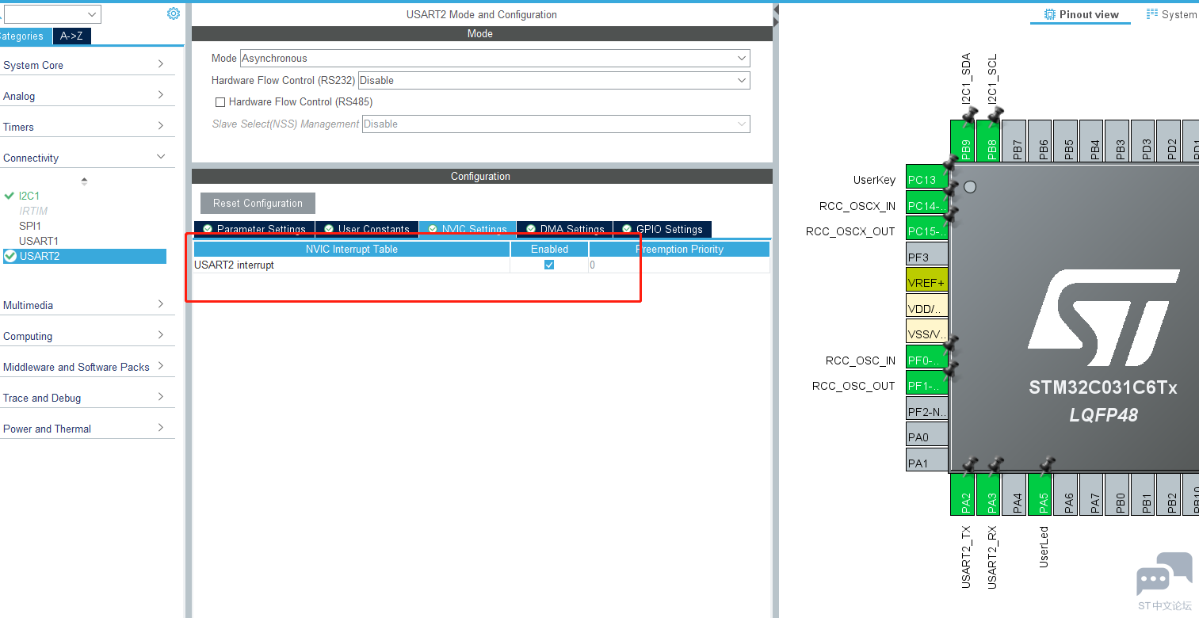Open the peripheral search dropdown at top left
1199x618 pixels.
coord(52,13)
